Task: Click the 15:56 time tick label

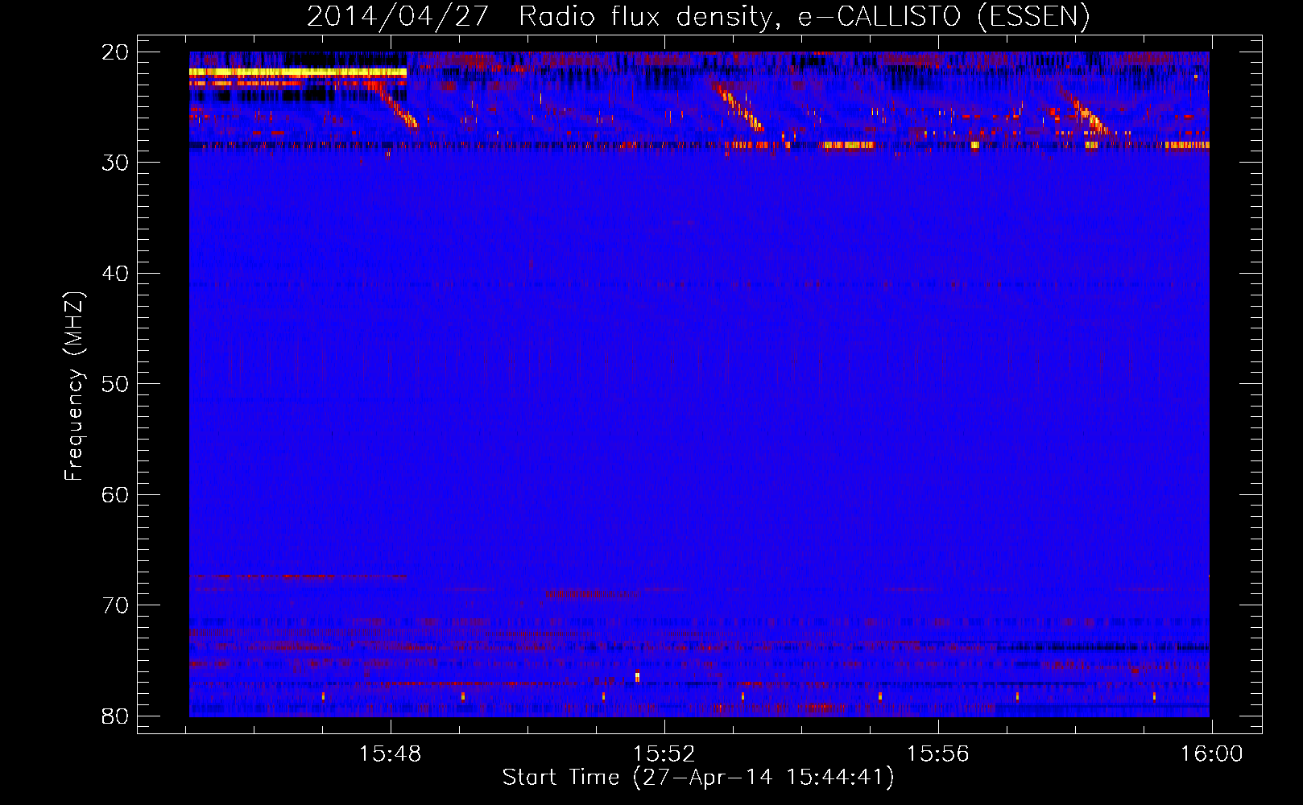Action: pos(938,754)
